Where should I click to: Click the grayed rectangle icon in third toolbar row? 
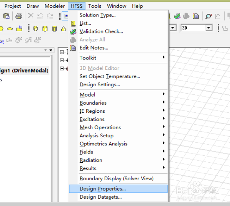(9, 40)
